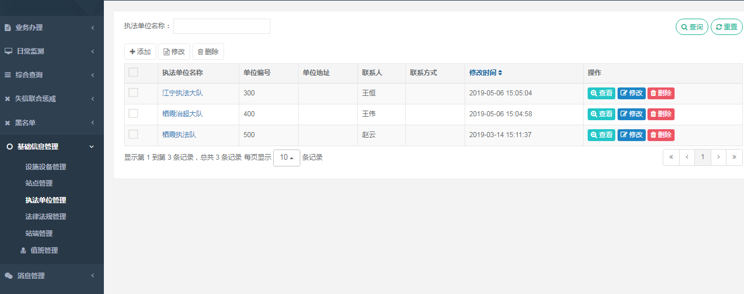
Task: Open 设施设备管理 submenu item
Action: (x=46, y=167)
